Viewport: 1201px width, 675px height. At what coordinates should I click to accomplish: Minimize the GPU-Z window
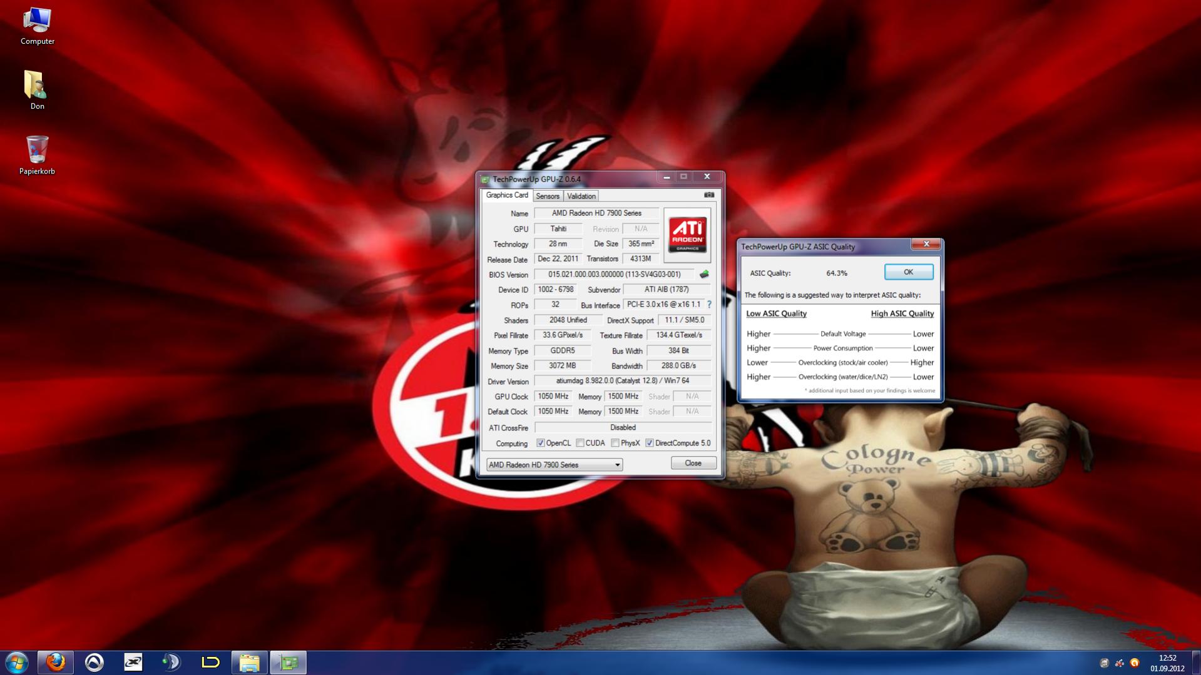(x=667, y=177)
